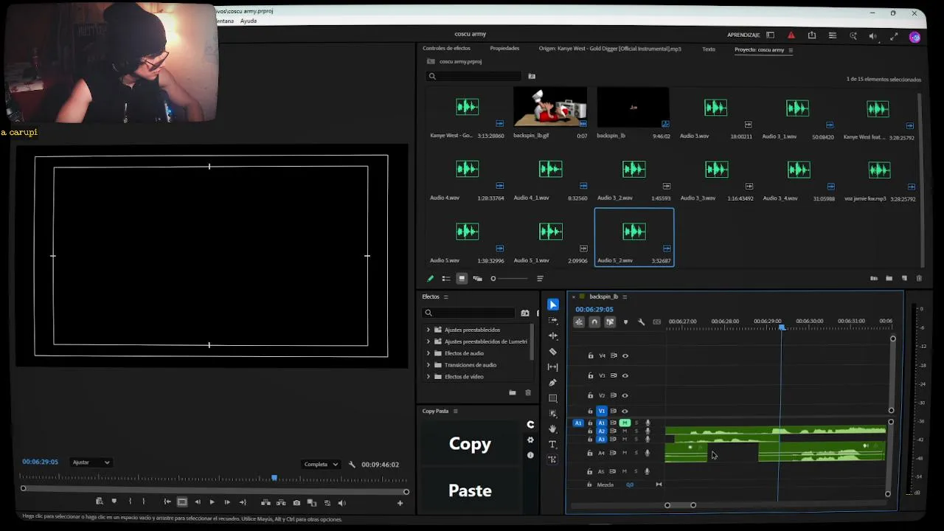The height and width of the screenshot is (531, 944).
Task: Open the Efectos panel hamburger menu
Action: click(x=445, y=296)
